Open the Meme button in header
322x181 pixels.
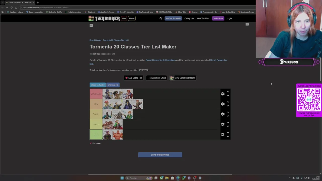point(132,18)
